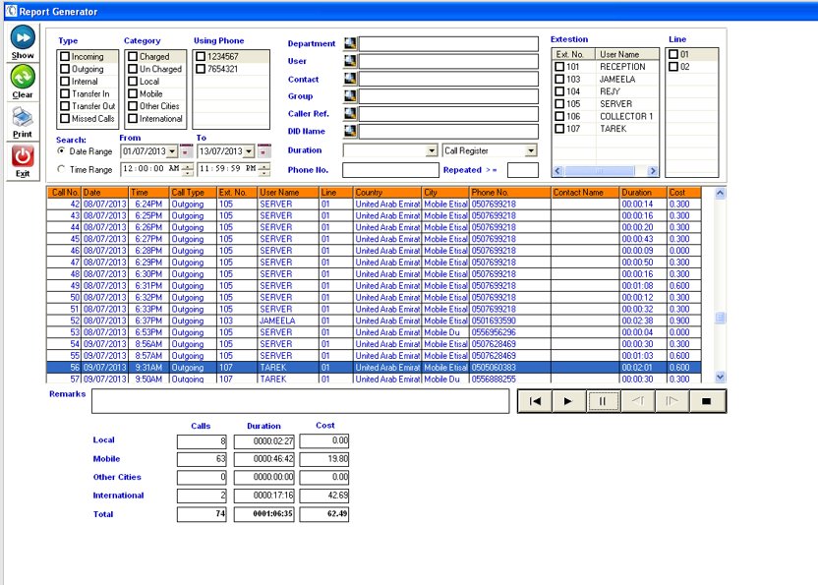This screenshot has height=585, width=818.
Task: Open the Call Register dropdown
Action: click(531, 150)
